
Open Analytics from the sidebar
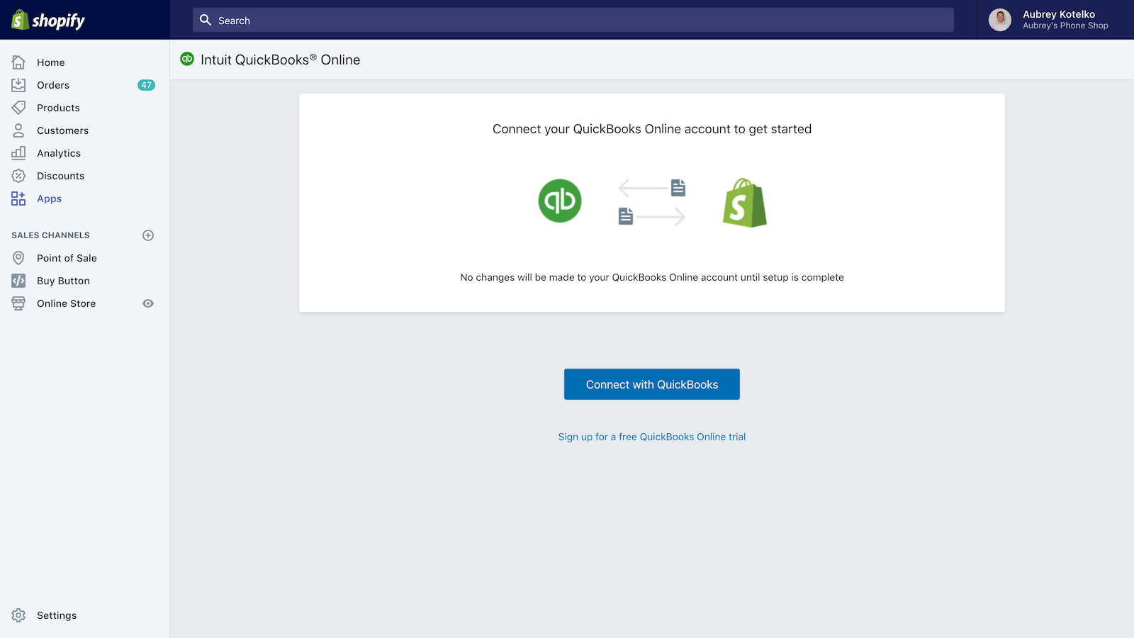point(59,153)
